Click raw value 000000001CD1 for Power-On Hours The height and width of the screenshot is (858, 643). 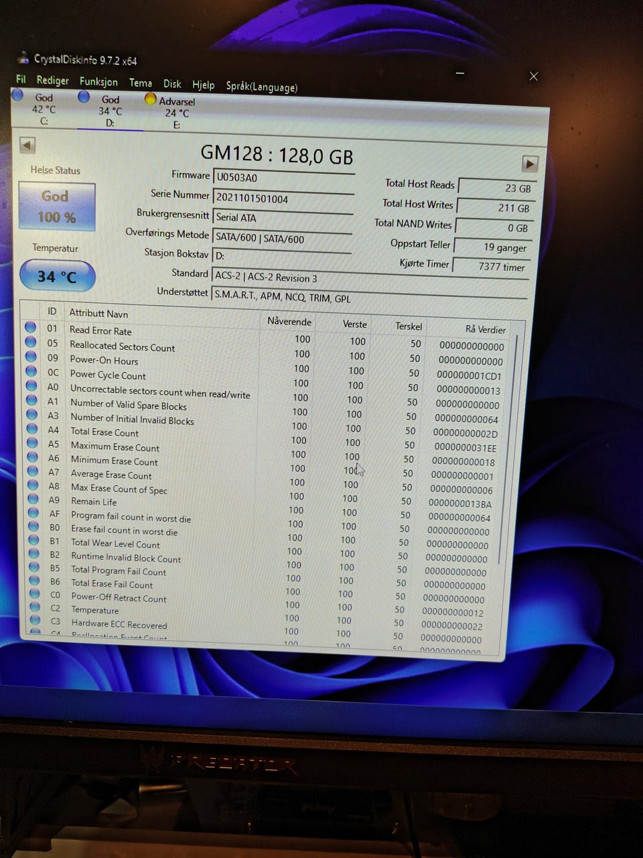(x=469, y=375)
